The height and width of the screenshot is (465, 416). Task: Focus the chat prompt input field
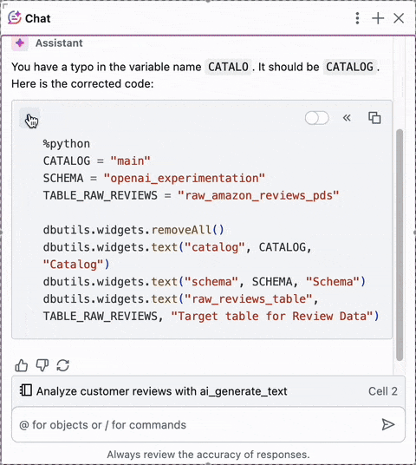point(208,425)
